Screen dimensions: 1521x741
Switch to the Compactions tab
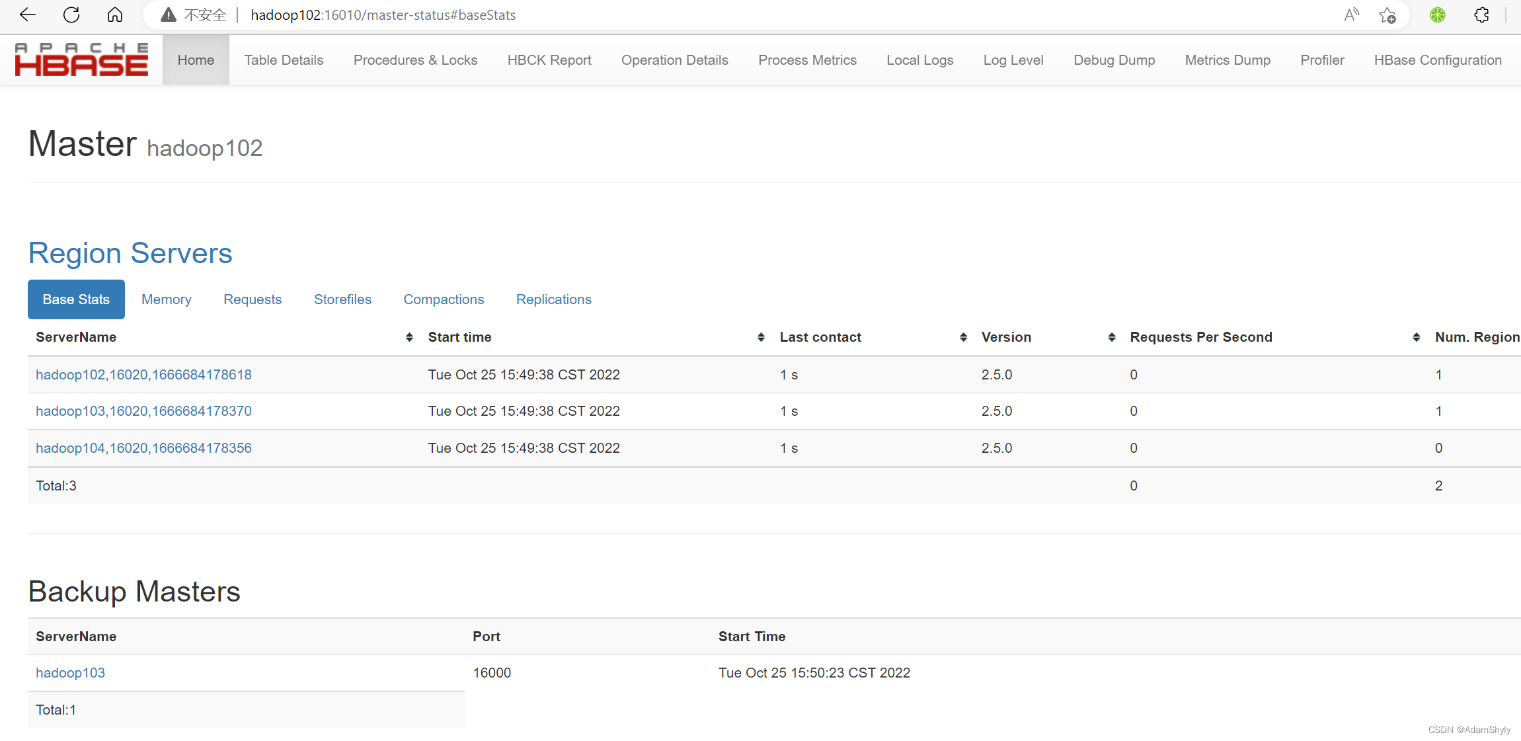click(x=444, y=299)
